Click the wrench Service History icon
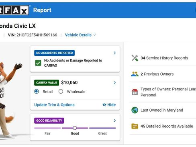Viewport: 196px width, 147px height. (x=135, y=58)
